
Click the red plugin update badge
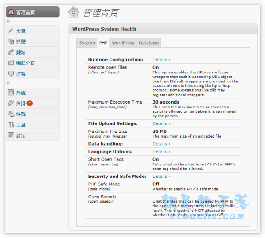(30, 103)
